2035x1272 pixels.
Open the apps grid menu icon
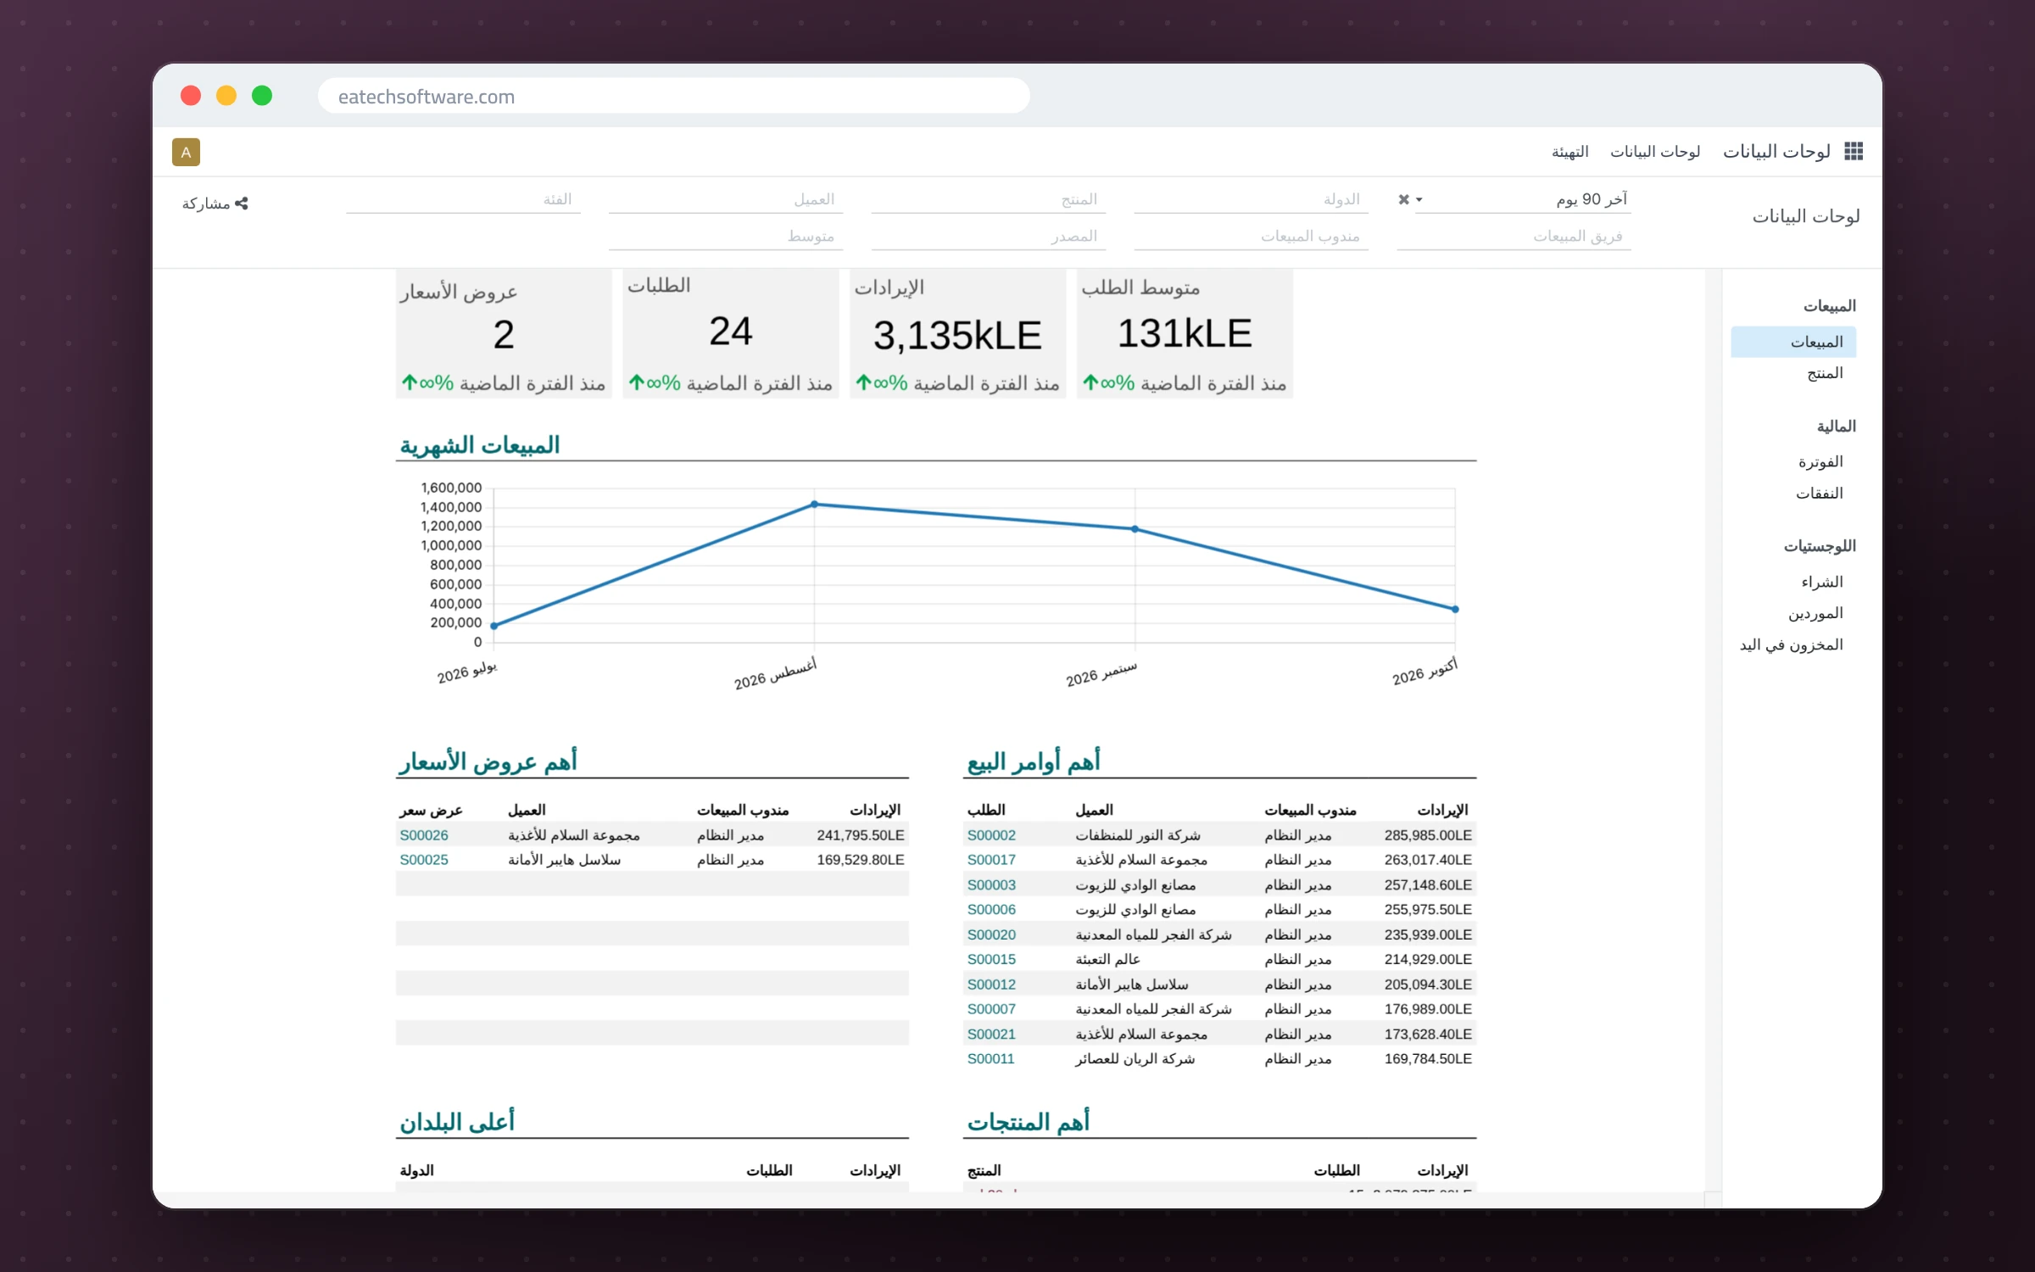(x=1854, y=152)
